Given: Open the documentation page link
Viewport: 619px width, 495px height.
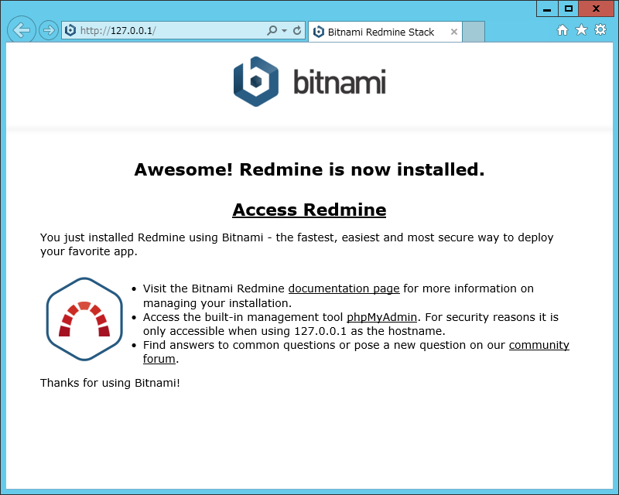Looking at the screenshot, I should point(344,289).
